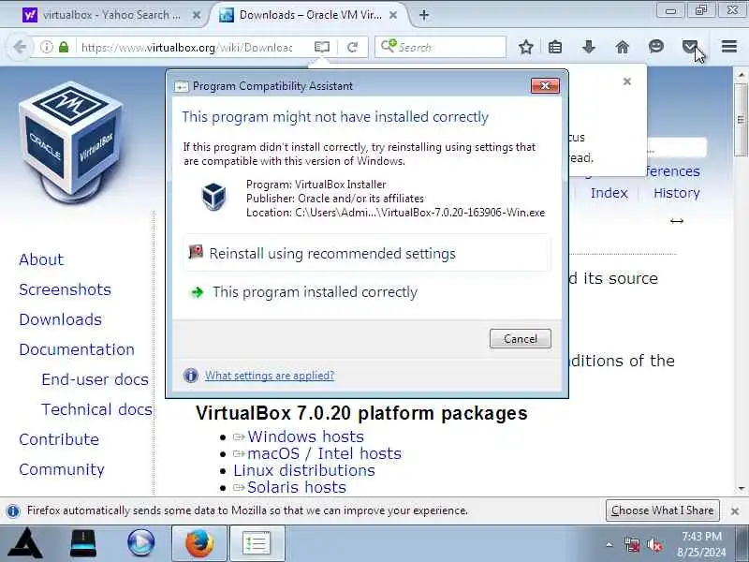This screenshot has height=562, width=749.
Task: Open a new tab with plus button
Action: pos(424,15)
